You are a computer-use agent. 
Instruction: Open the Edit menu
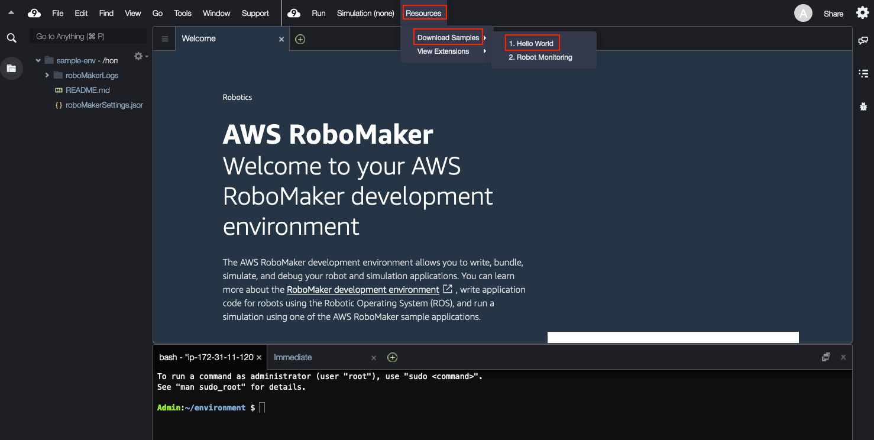[x=81, y=13]
